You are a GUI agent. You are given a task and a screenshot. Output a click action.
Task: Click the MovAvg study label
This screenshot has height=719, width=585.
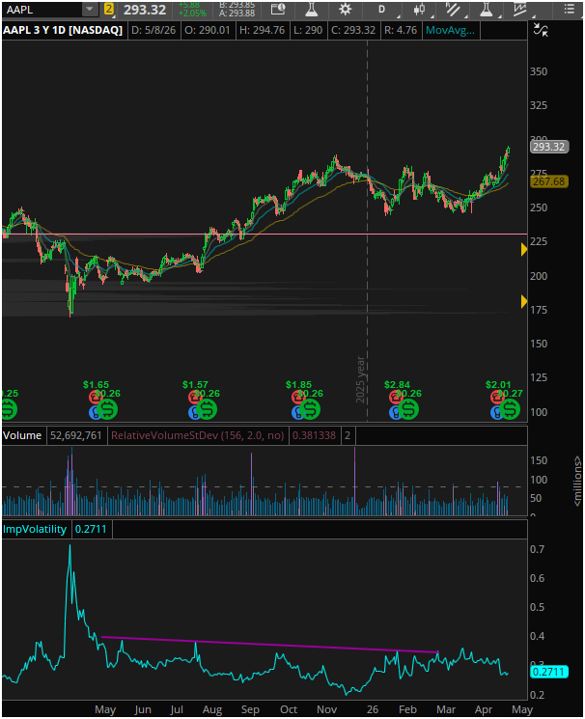pyautogui.click(x=450, y=30)
